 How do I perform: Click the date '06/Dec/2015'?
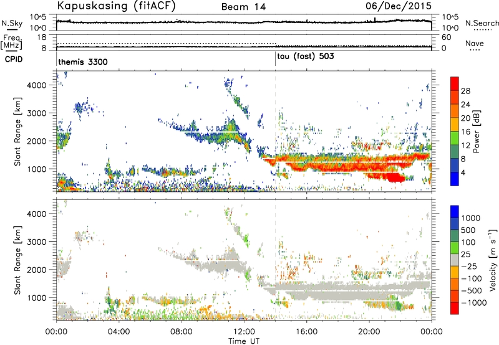point(399,6)
